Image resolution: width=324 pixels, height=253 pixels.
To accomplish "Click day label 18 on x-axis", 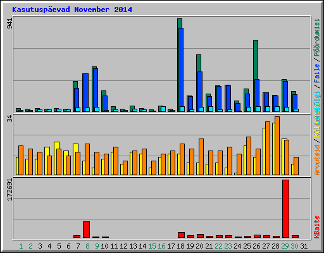I will click(180, 246).
